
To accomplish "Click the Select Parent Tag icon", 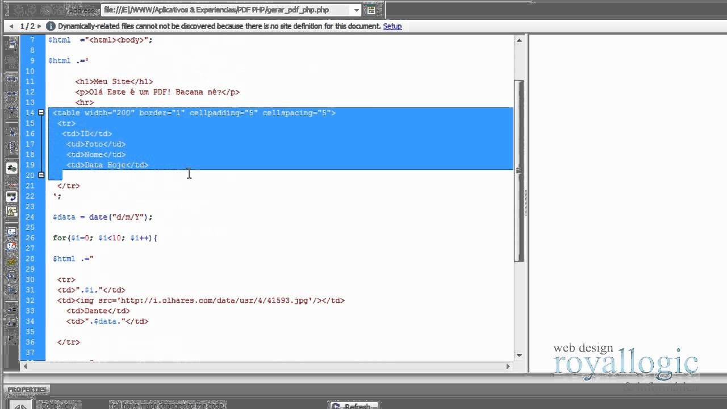I will pyautogui.click(x=11, y=132).
